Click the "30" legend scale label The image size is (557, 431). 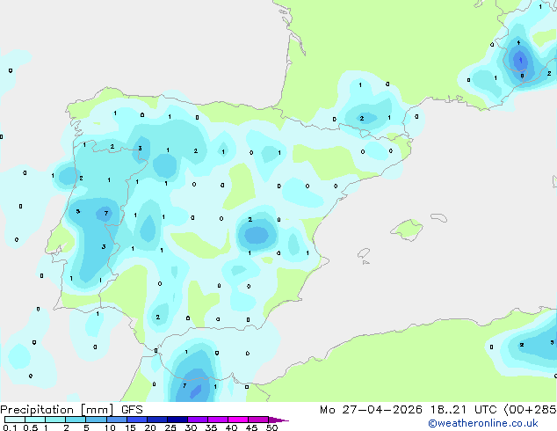pyautogui.click(x=191, y=427)
